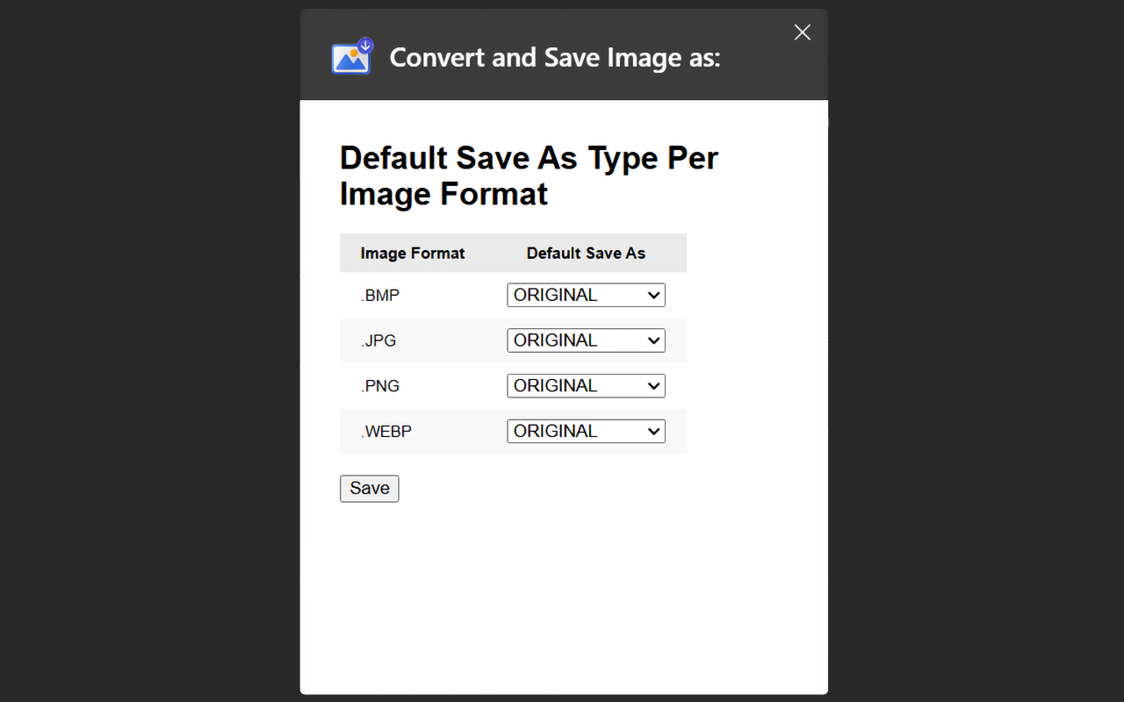Click chevron arrow of the .BMP select

click(653, 296)
